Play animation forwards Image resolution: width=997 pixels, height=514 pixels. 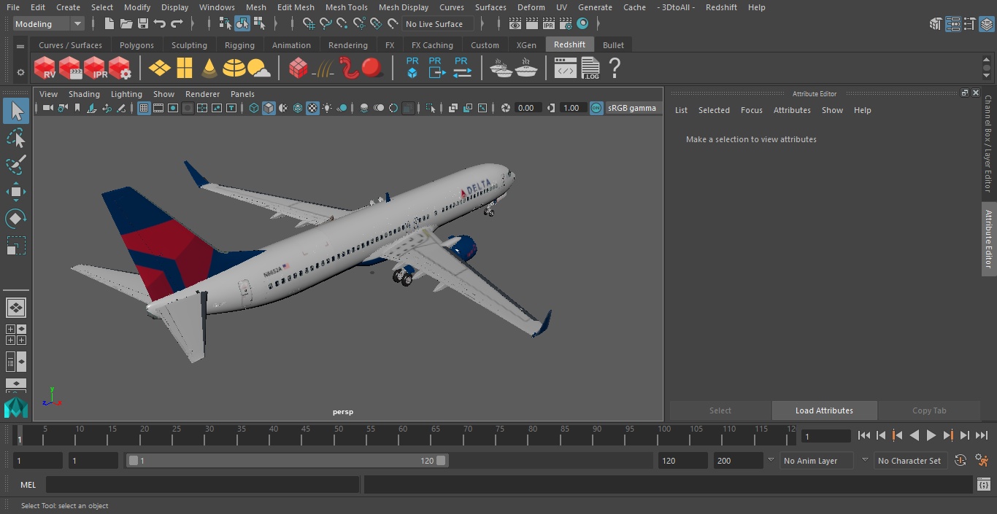click(931, 435)
